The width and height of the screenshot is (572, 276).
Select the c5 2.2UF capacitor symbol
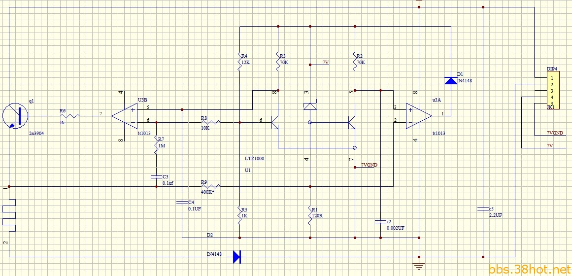click(x=483, y=209)
